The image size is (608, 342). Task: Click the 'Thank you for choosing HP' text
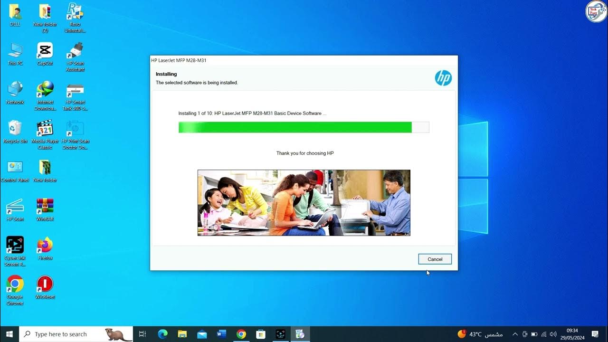point(305,153)
